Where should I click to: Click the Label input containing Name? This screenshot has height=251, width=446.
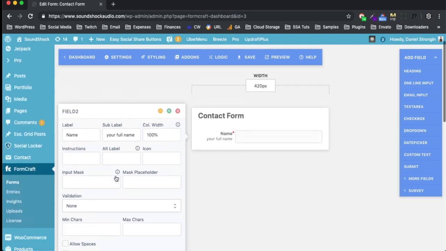tap(81, 135)
